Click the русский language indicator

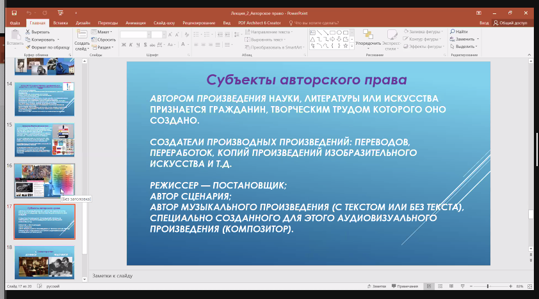coord(53,286)
